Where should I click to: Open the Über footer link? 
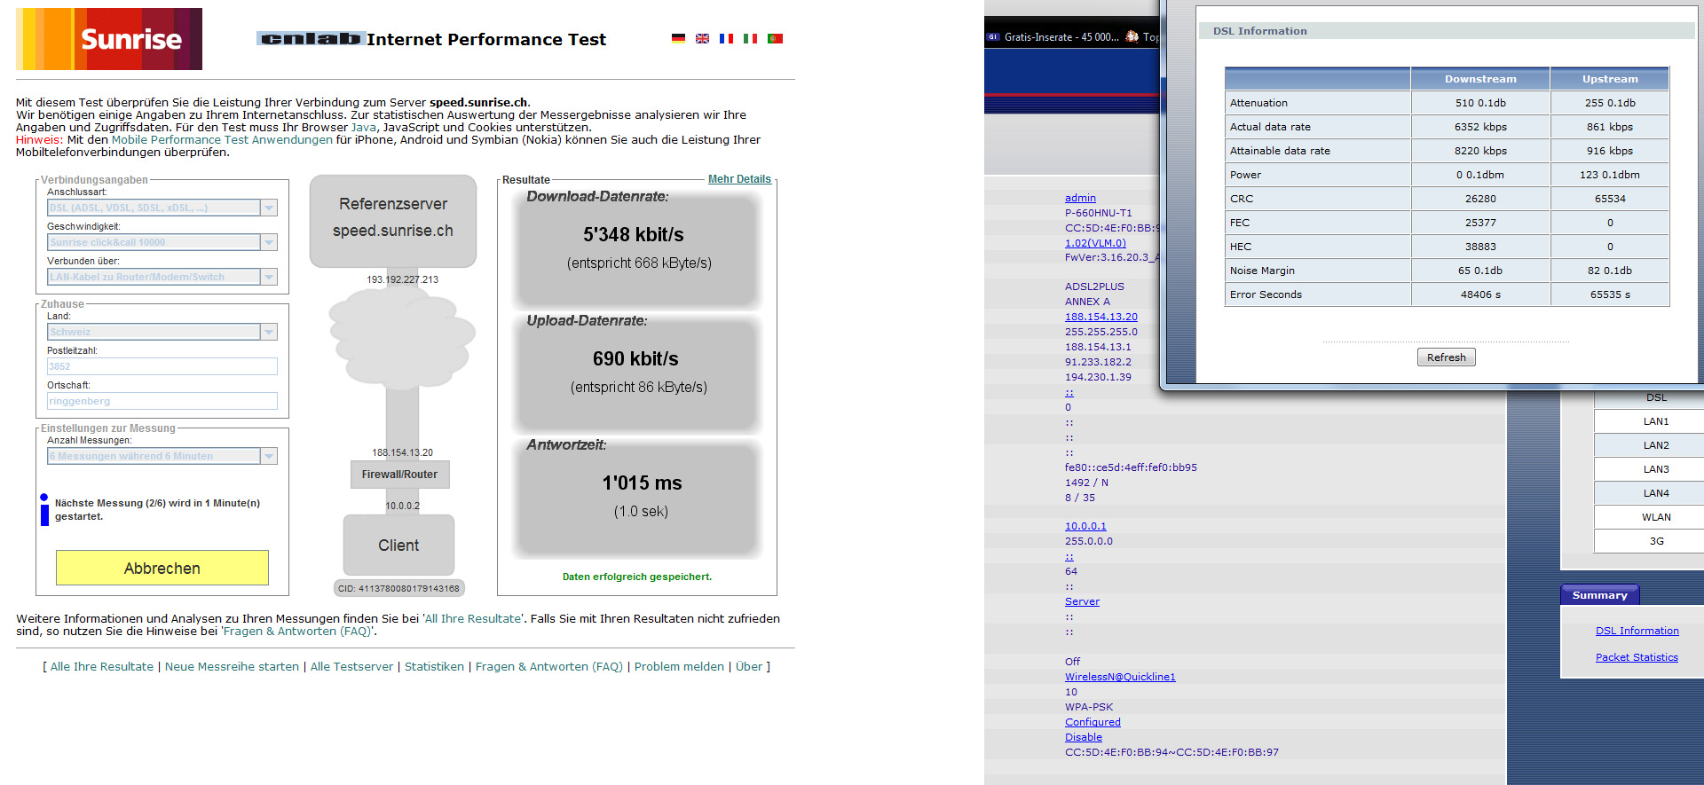pyautogui.click(x=749, y=667)
